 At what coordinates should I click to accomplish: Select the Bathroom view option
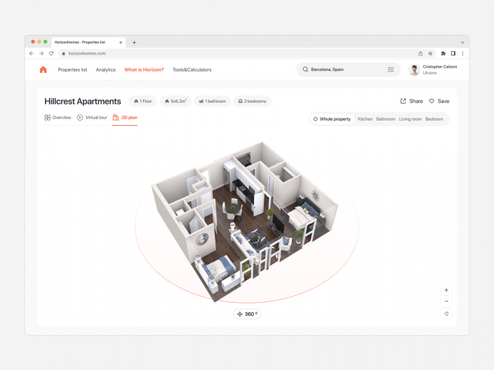386,119
